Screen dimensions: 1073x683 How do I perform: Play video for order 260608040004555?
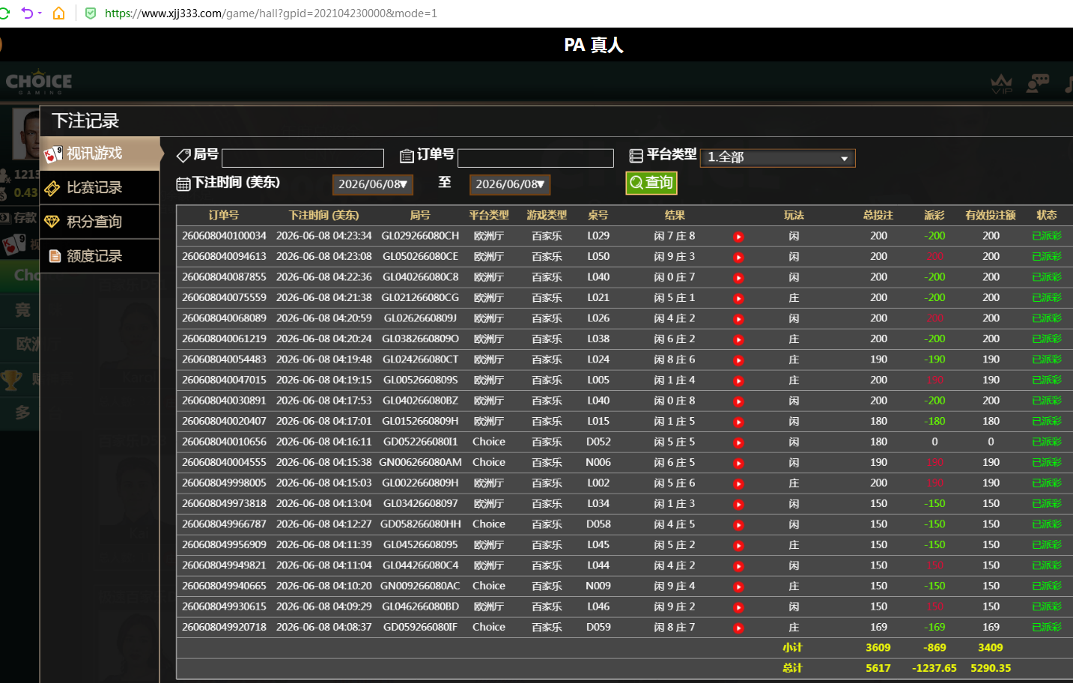coord(738,463)
